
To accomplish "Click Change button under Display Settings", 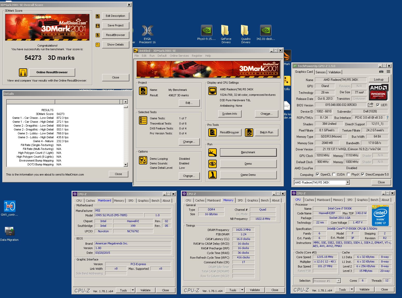I will tap(267, 114).
